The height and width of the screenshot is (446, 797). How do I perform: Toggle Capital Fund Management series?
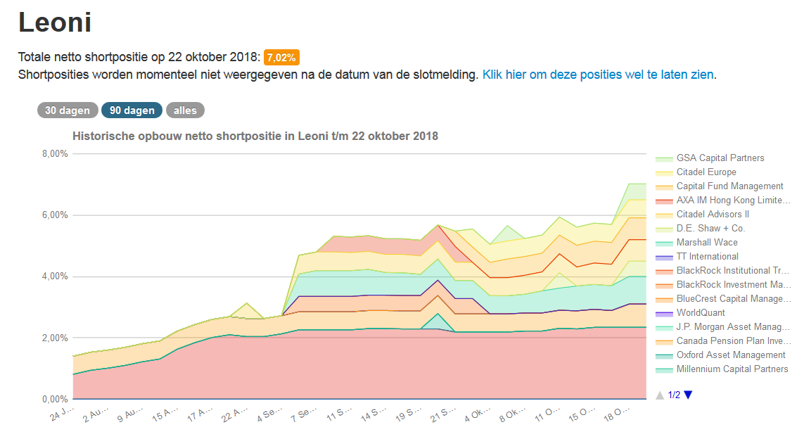(729, 186)
